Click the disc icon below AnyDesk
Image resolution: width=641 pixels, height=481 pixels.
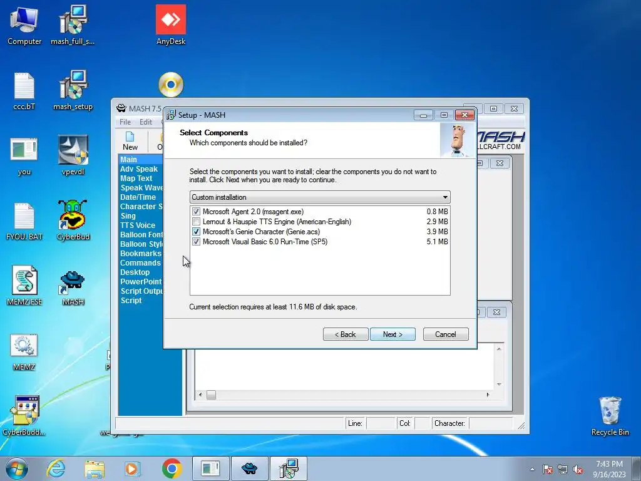point(171,85)
